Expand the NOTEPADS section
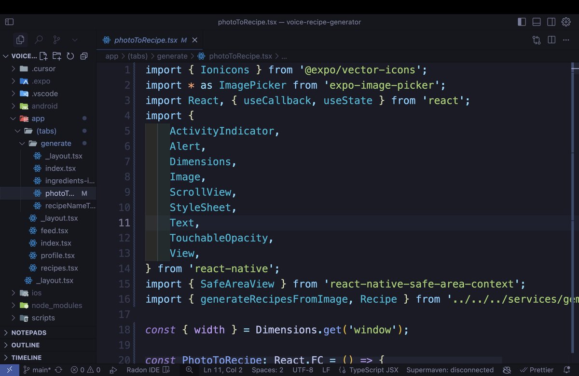The height and width of the screenshot is (376, 579). pos(48,333)
